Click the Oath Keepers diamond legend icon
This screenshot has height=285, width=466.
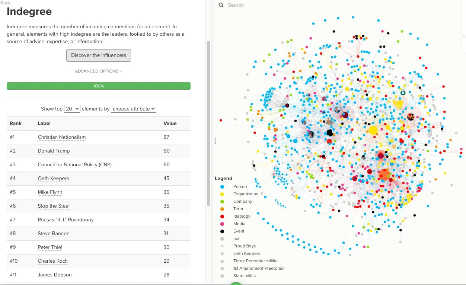pos(222,254)
